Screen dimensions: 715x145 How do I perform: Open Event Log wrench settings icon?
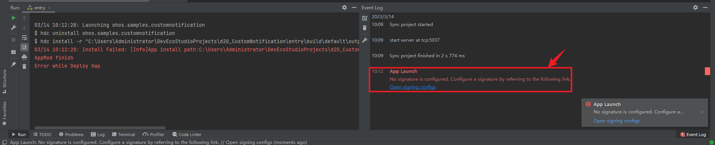click(x=365, y=40)
